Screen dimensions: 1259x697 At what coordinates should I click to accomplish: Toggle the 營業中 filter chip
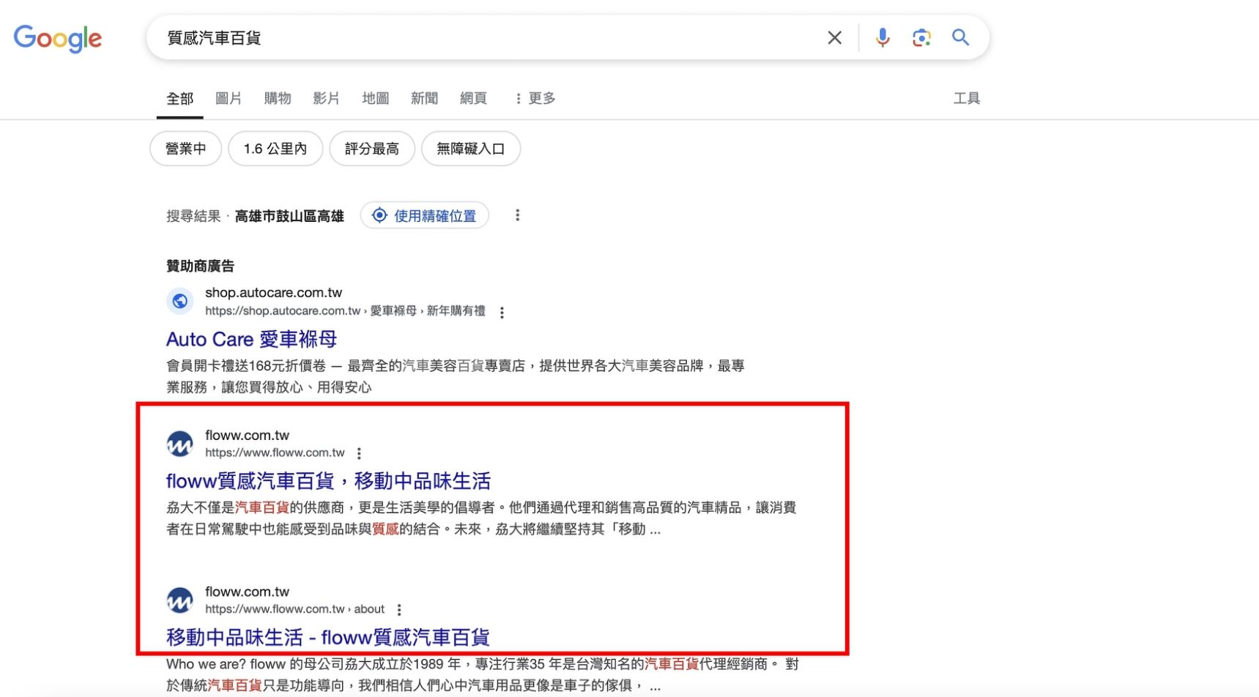click(185, 149)
